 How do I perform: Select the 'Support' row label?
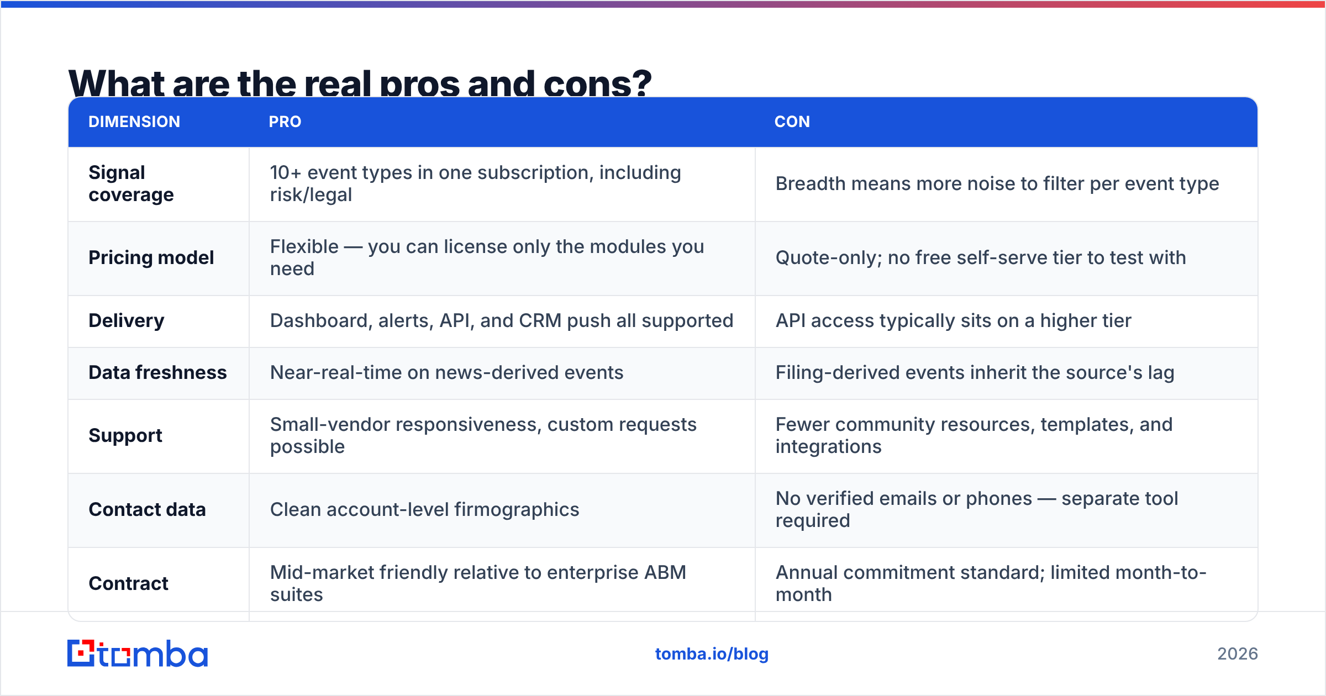tap(125, 436)
